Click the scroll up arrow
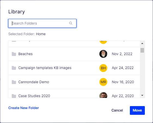153x123 pixels. point(142,43)
